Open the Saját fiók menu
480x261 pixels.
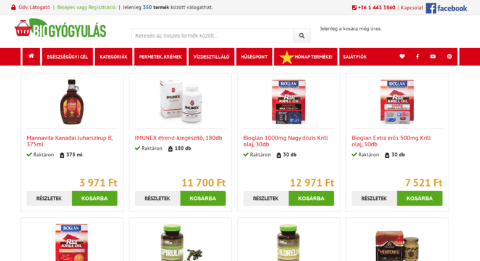[355, 57]
